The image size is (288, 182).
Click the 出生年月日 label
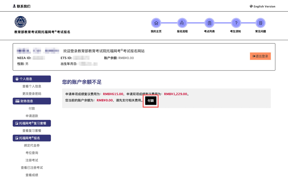pos(69,64)
